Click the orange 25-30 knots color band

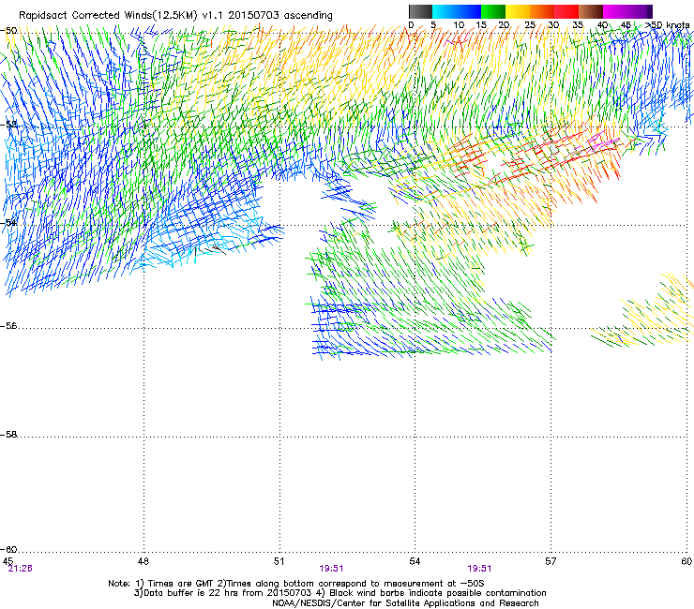point(542,11)
